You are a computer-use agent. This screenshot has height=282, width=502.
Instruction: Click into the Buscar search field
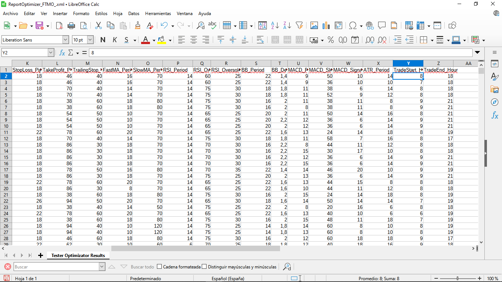pyautogui.click(x=56, y=267)
